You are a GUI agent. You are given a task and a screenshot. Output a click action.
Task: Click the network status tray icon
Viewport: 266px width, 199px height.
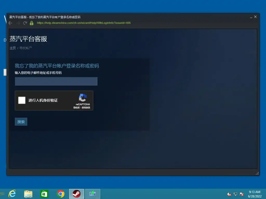(235, 194)
